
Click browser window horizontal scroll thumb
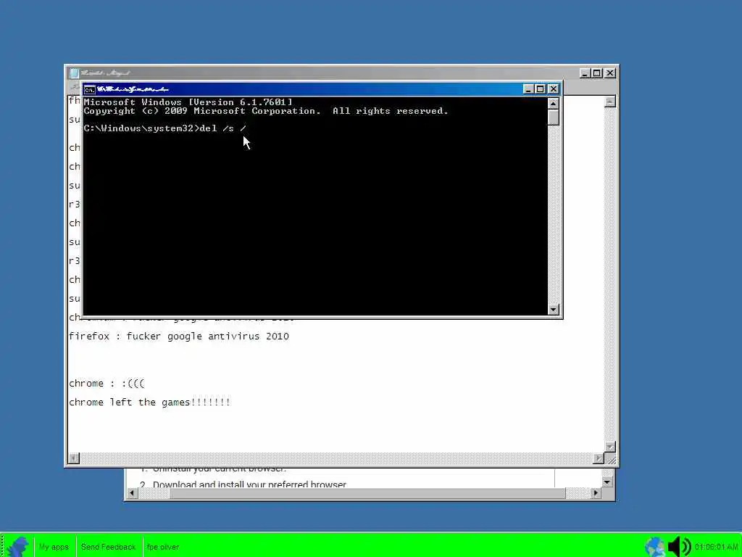point(367,493)
